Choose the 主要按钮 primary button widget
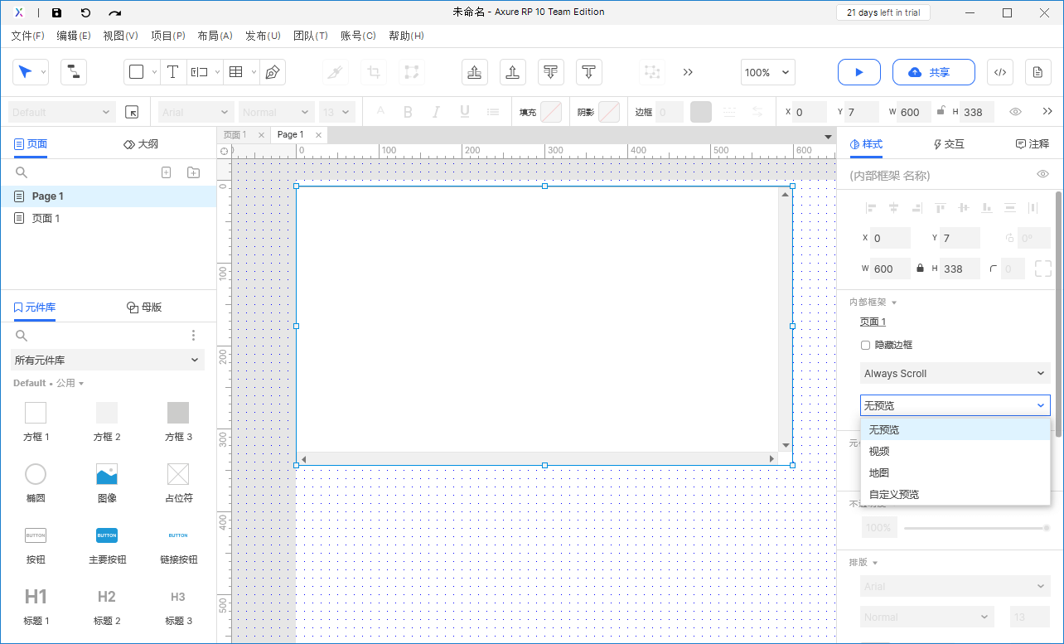This screenshot has height=644, width=1064. point(107,545)
